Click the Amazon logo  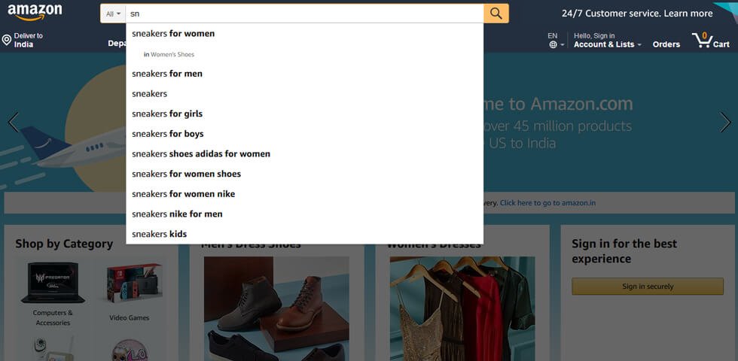pos(35,12)
